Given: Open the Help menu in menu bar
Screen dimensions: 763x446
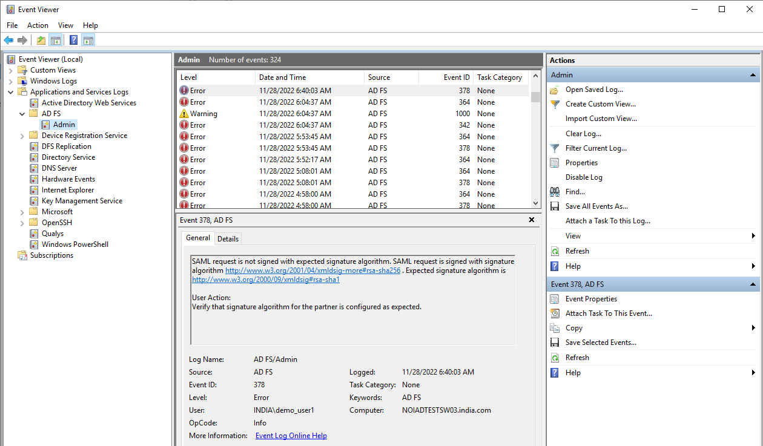Looking at the screenshot, I should pos(90,25).
